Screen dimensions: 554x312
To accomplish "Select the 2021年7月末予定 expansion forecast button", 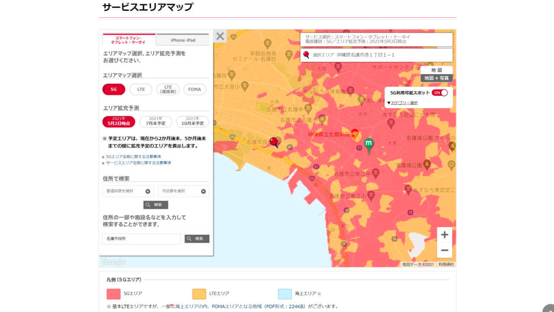I will click(x=155, y=121).
